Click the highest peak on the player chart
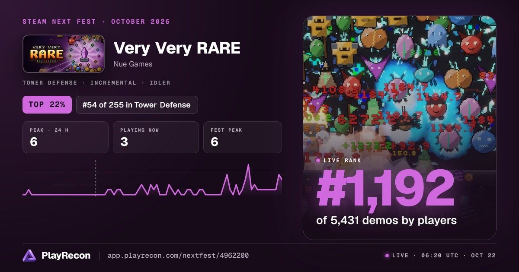The width and height of the screenshot is (519, 272). pos(248,165)
